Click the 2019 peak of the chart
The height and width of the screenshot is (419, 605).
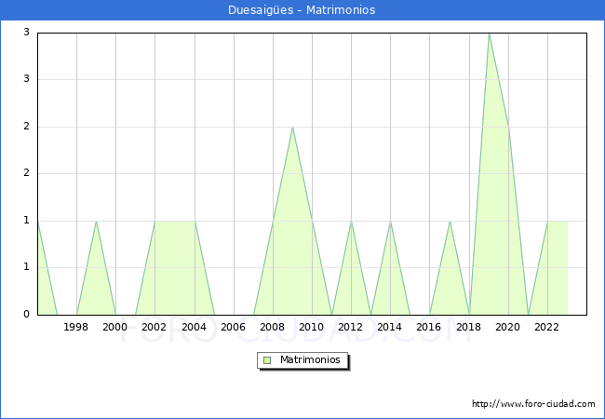489,34
